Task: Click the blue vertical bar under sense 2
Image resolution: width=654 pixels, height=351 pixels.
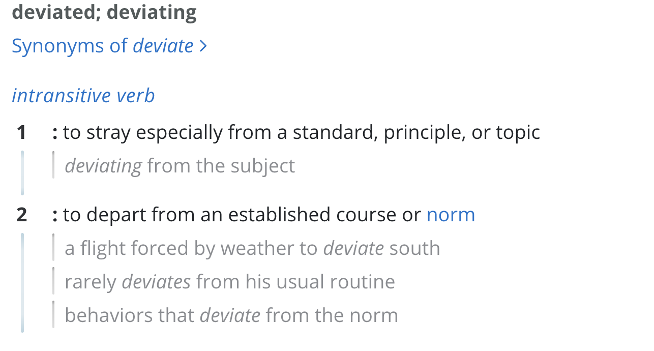Action: 22,283
